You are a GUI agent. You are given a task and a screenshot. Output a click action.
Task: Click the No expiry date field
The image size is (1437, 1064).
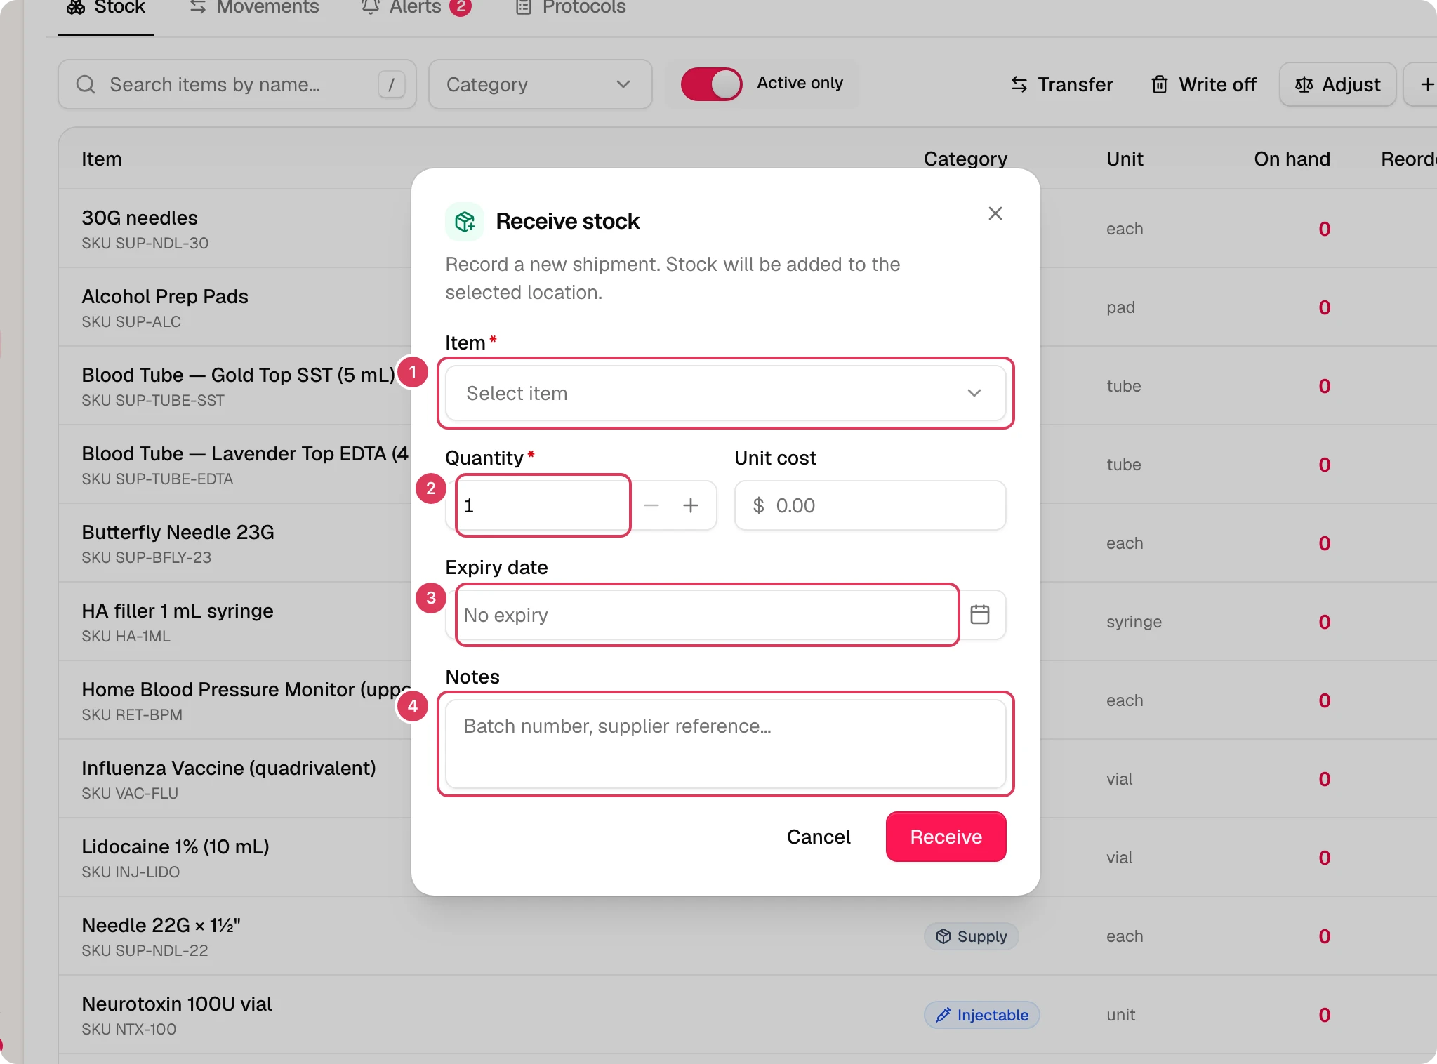point(707,615)
